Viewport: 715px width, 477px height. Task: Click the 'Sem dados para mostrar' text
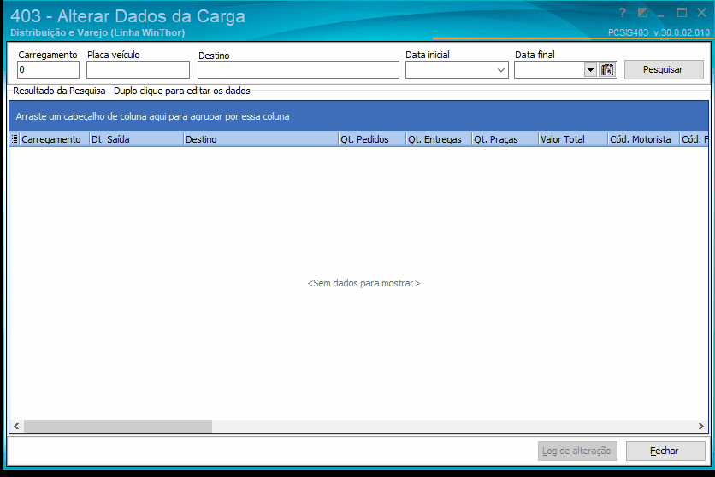pos(363,283)
